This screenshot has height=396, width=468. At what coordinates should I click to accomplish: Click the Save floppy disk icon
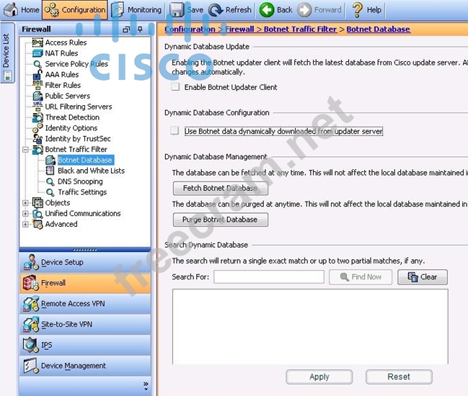pyautogui.click(x=177, y=10)
